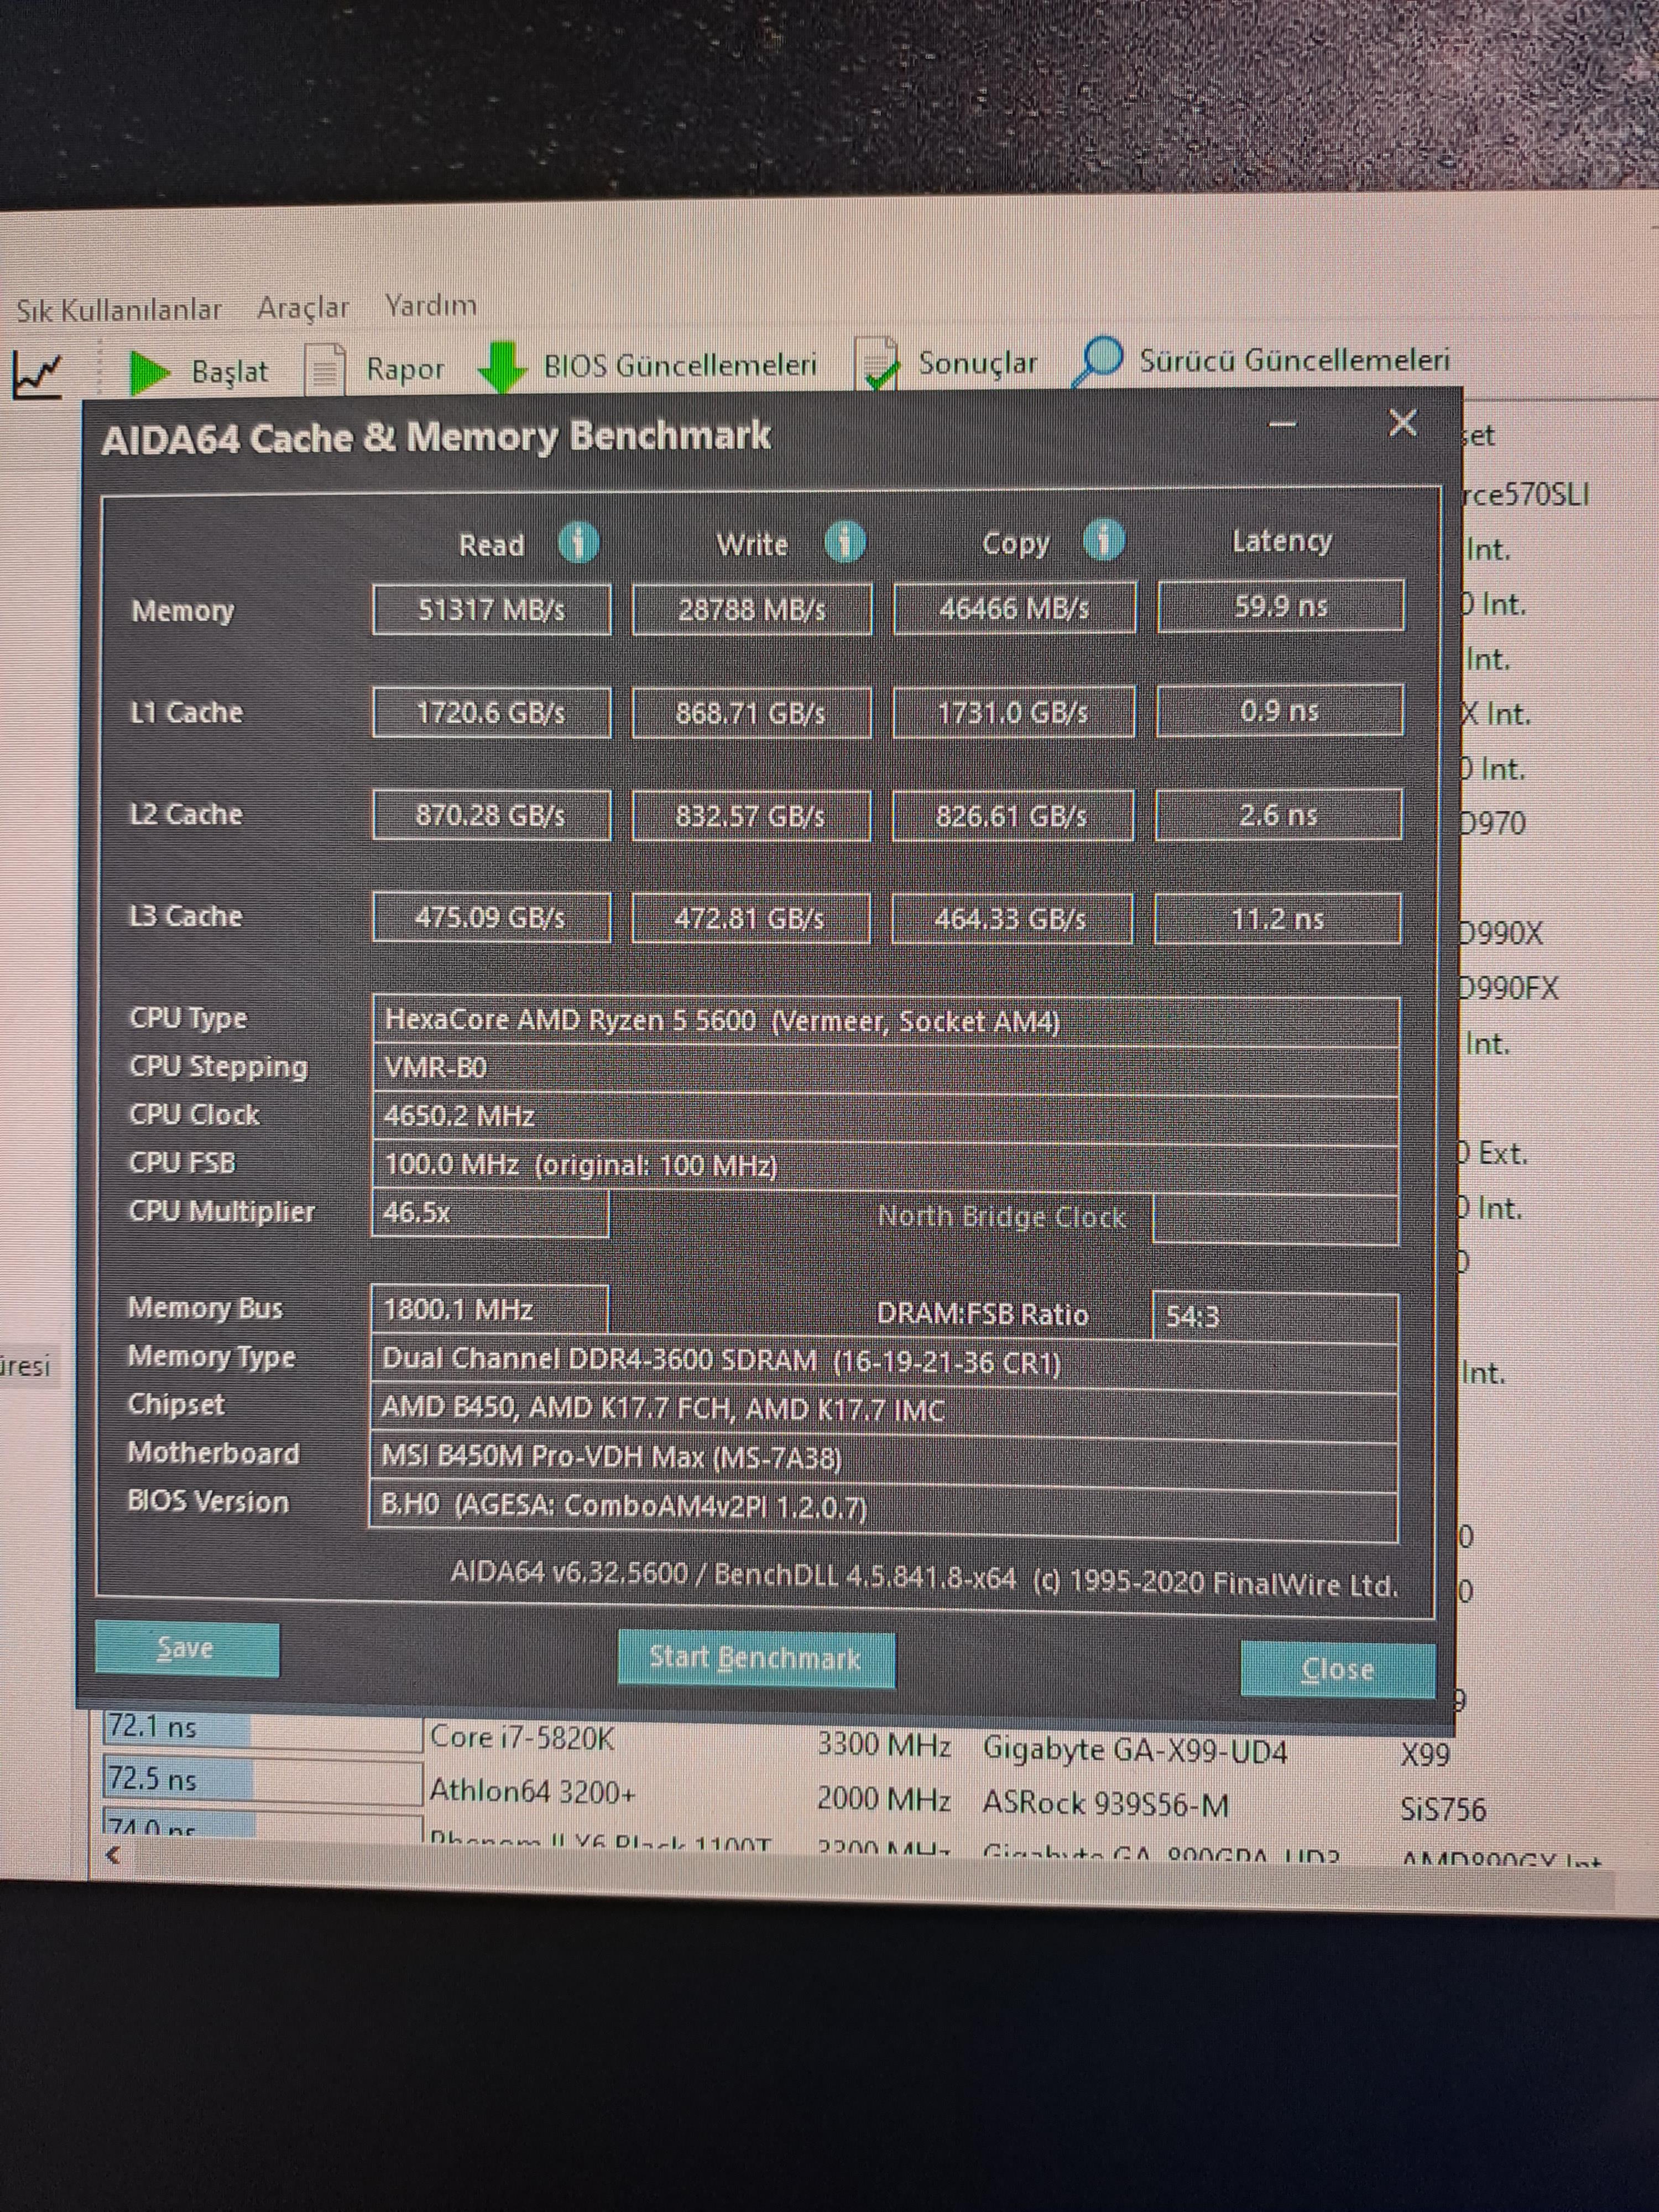Click L3 Cache latency 11.2 ns

(x=1277, y=918)
